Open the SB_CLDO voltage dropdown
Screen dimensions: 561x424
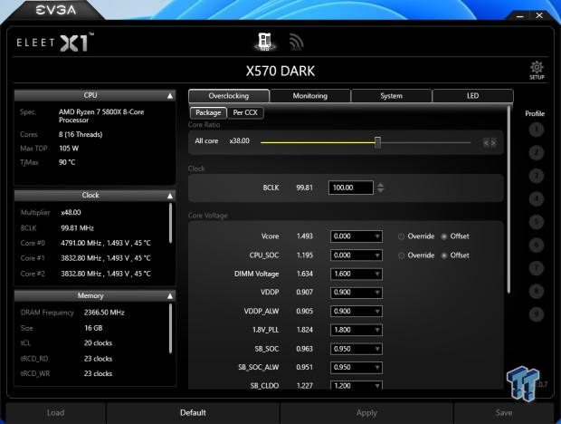click(356, 385)
